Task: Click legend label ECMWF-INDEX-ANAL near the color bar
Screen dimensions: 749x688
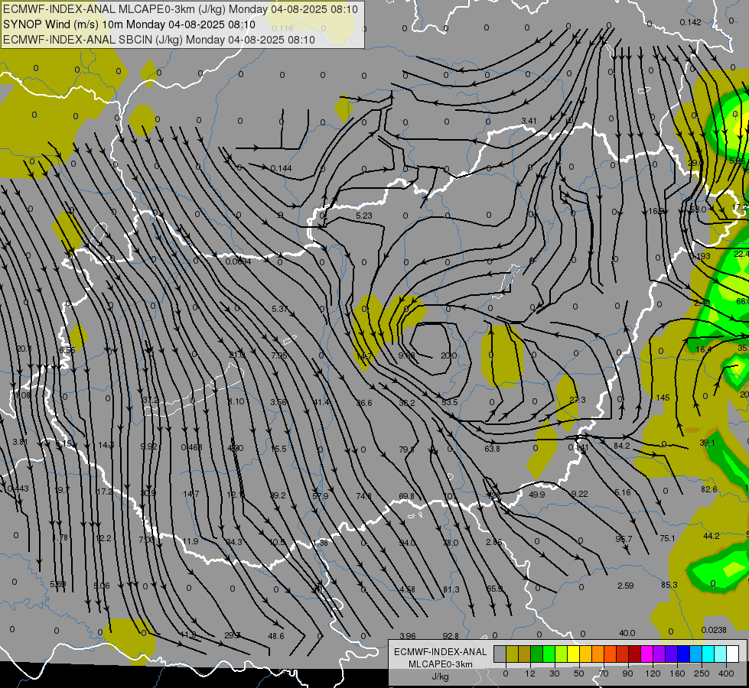Action: [441, 652]
